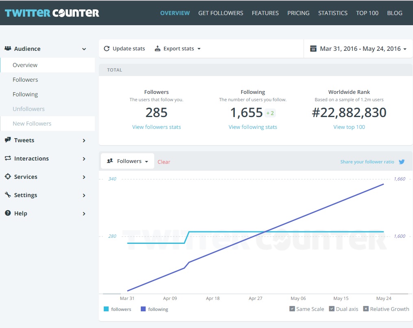The image size is (413, 328).
Task: Click the #22,882,830 worldwide rank
Action: pos(349,113)
